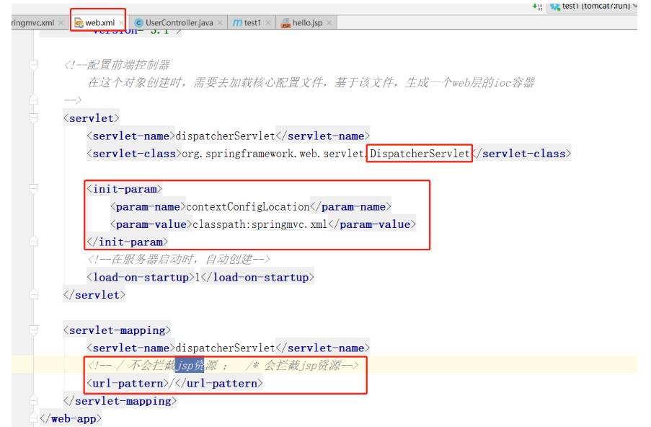Click the JSP file icon on hello.jsp tab
This screenshot has height=427, width=651.
point(285,23)
